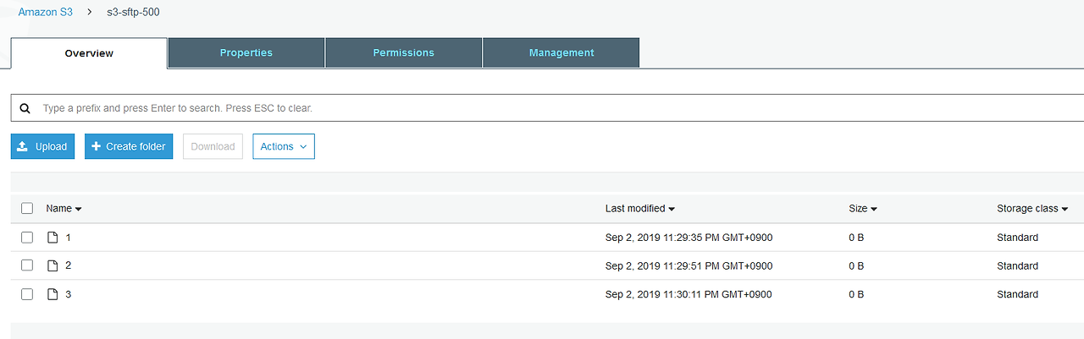The height and width of the screenshot is (339, 1084).
Task: Click the file icon for object 2
Action: tap(53, 265)
